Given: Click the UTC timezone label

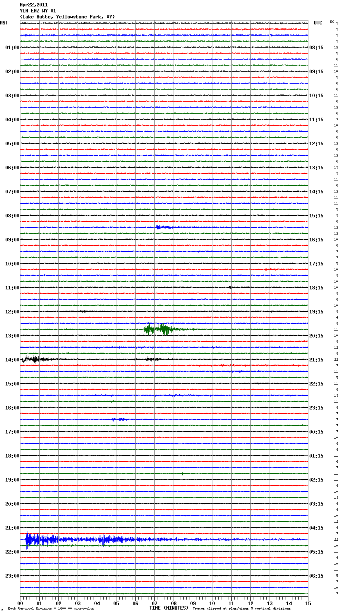Looking at the screenshot, I should (318, 23).
